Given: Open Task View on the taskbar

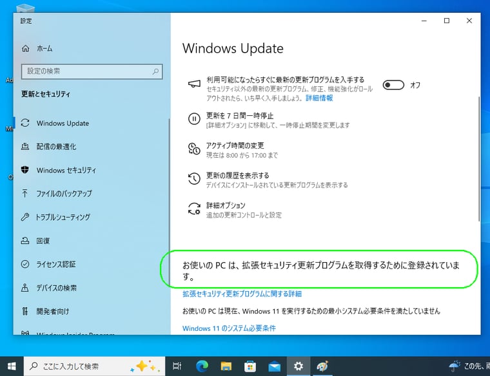Looking at the screenshot, I should (x=177, y=366).
